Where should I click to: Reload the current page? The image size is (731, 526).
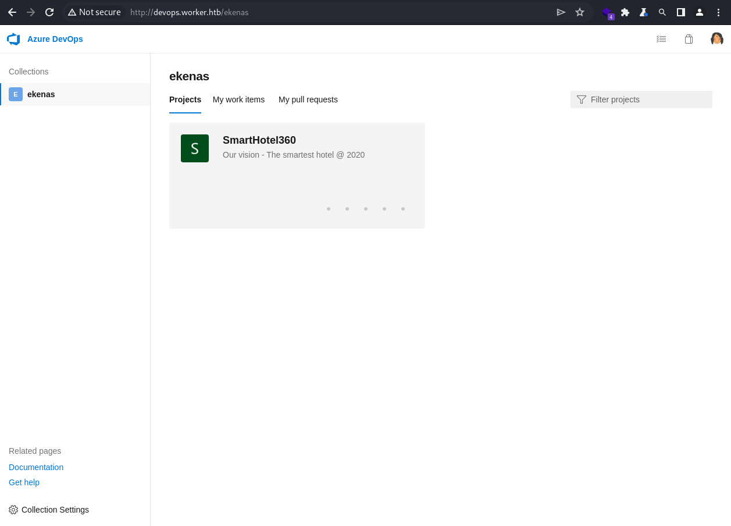point(49,12)
